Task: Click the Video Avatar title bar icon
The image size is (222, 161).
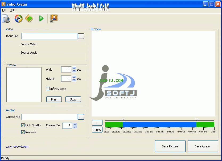Action: [3, 4]
